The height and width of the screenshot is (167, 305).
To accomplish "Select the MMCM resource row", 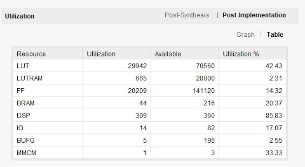I will coord(149,153).
